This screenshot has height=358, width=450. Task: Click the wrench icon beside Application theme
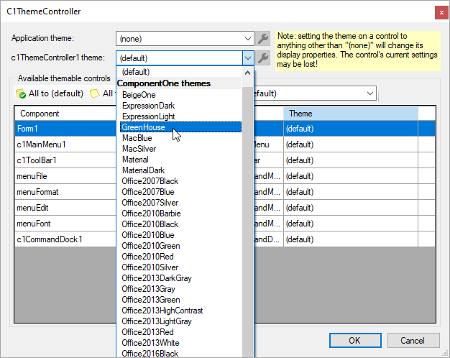click(x=264, y=39)
